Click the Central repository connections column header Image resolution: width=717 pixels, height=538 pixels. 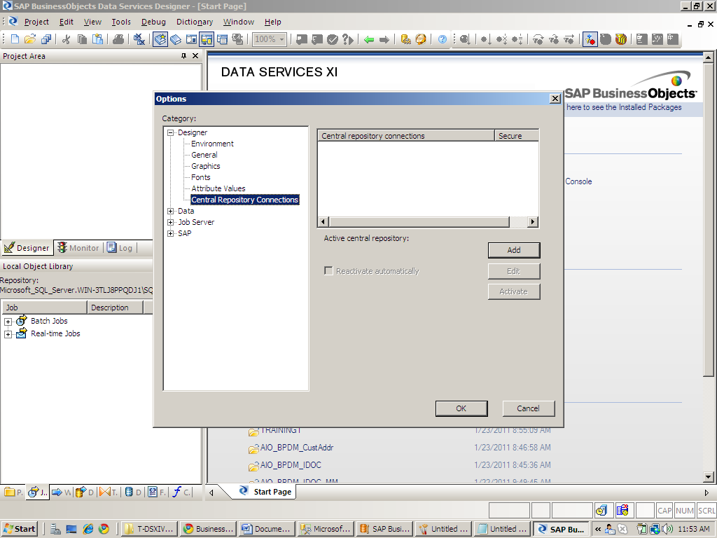point(406,136)
